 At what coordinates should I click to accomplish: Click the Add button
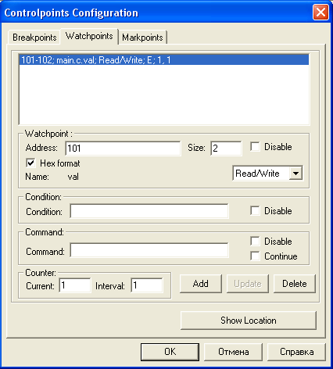click(201, 284)
